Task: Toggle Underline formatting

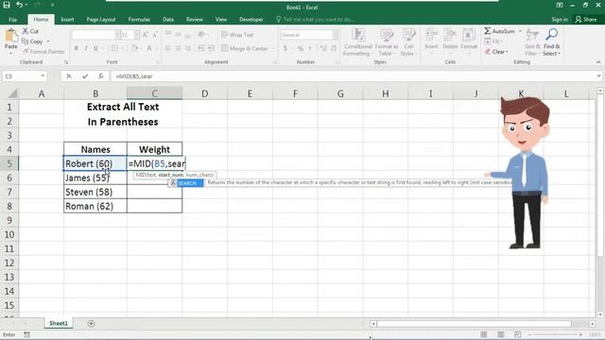Action: pyautogui.click(x=95, y=48)
